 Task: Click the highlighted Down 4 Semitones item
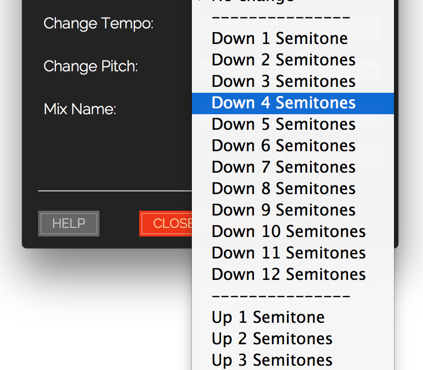pos(283,103)
